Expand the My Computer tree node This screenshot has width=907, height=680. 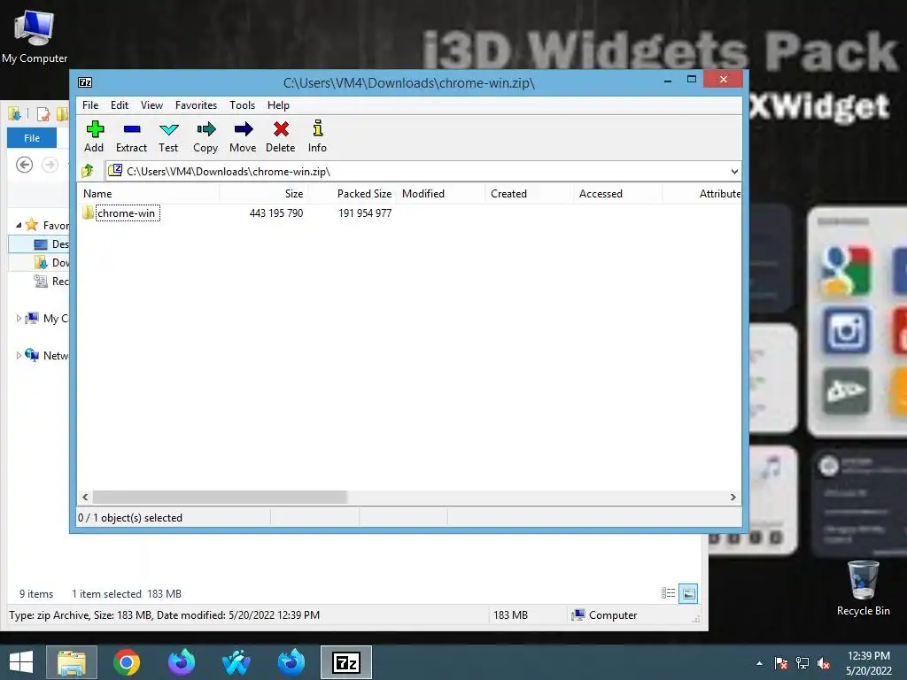(19, 318)
